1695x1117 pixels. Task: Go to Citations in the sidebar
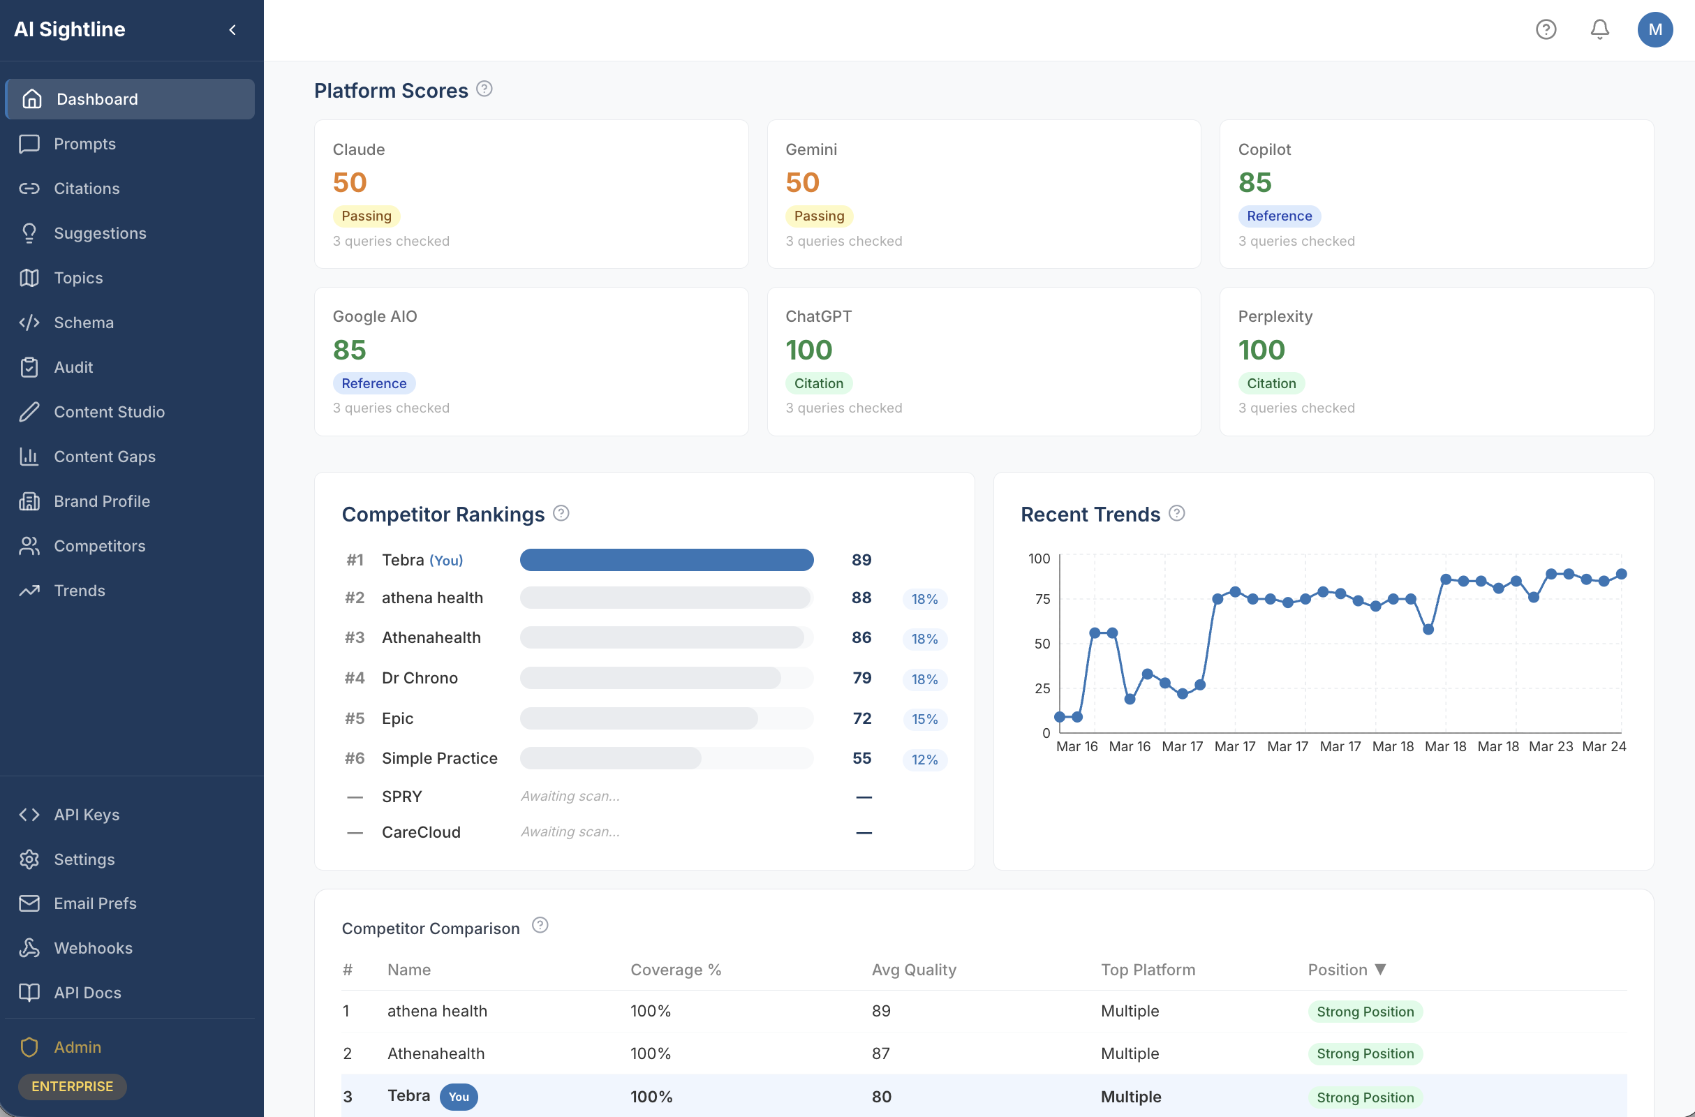click(x=86, y=188)
